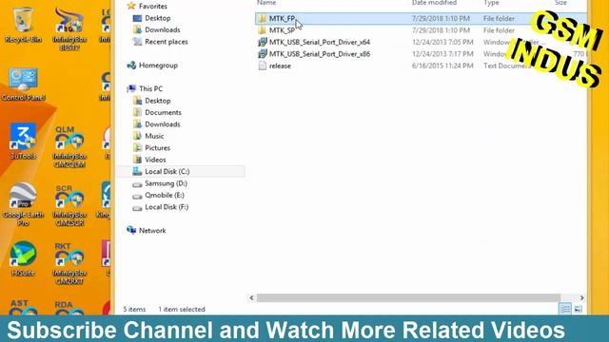Sort by Date modified column header
The height and width of the screenshot is (342, 609).
point(434,3)
